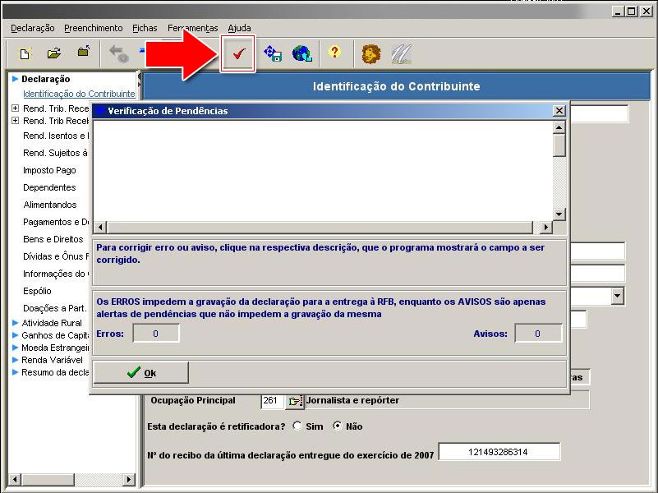
Task: Expand the first 'Rend. Trib. Rece' tree node
Action: [15, 108]
